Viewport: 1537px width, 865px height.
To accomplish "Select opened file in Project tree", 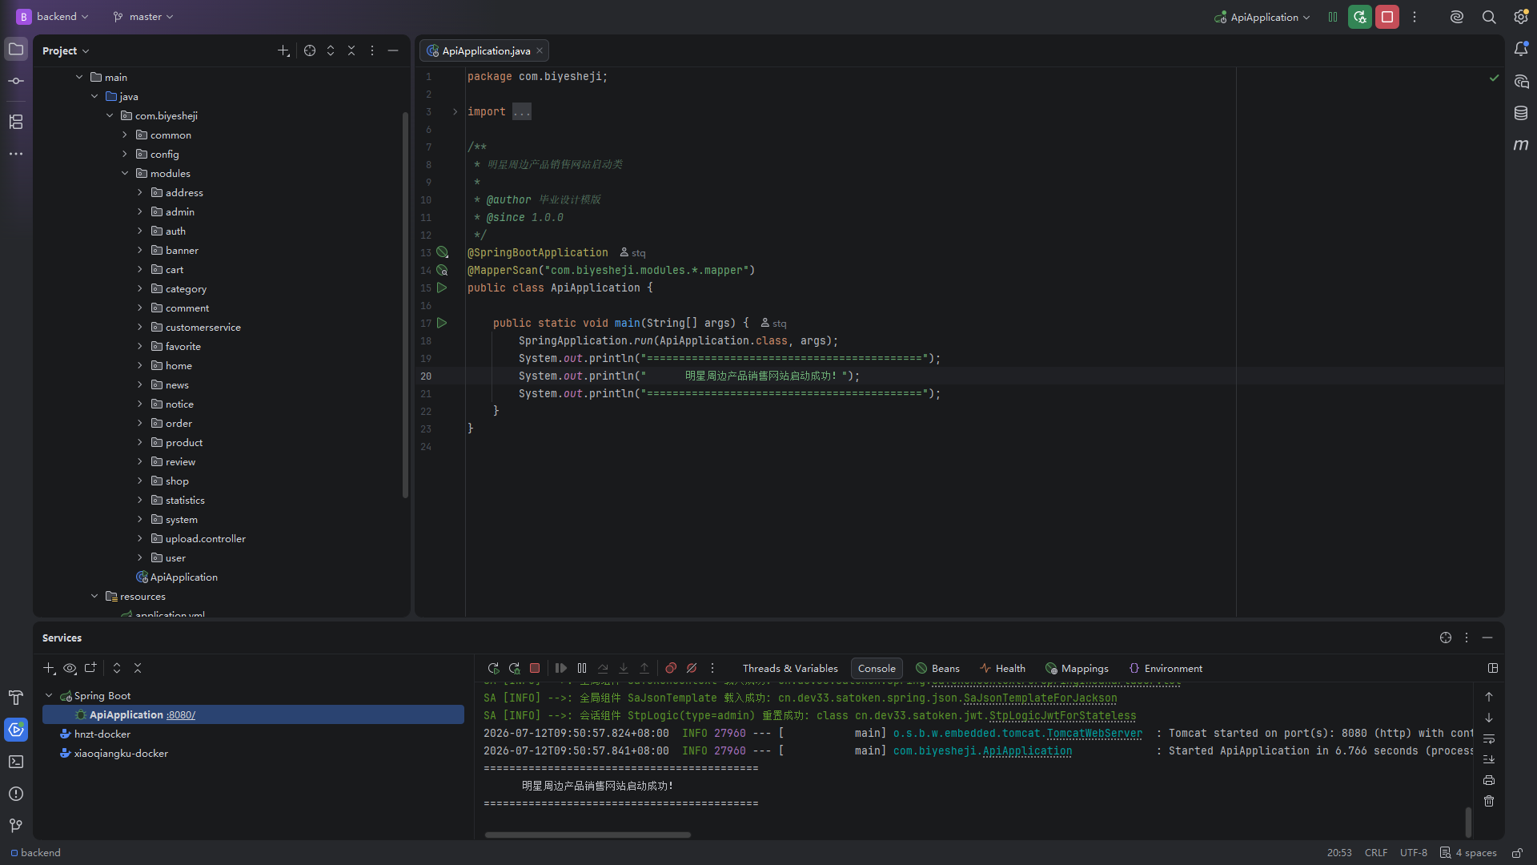I will pos(310,50).
